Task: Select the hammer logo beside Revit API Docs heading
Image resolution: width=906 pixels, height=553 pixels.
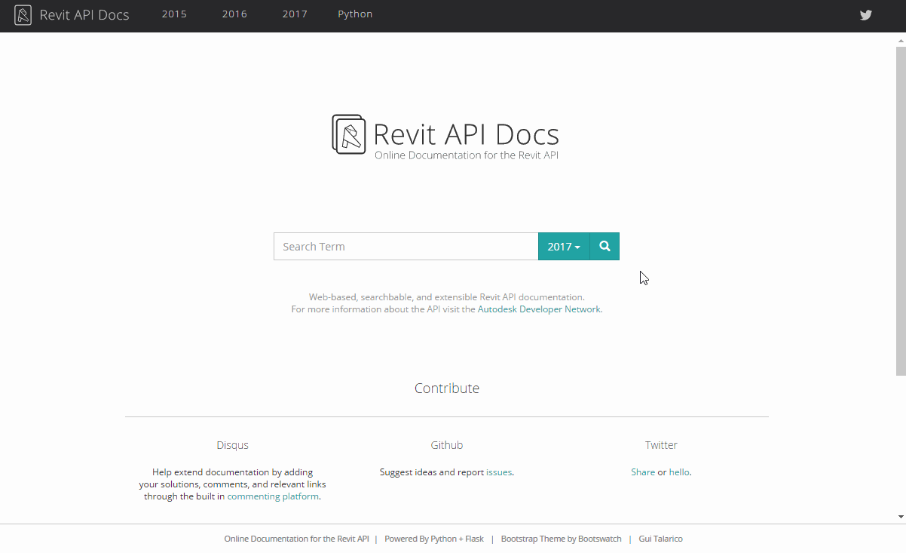Action: click(348, 134)
